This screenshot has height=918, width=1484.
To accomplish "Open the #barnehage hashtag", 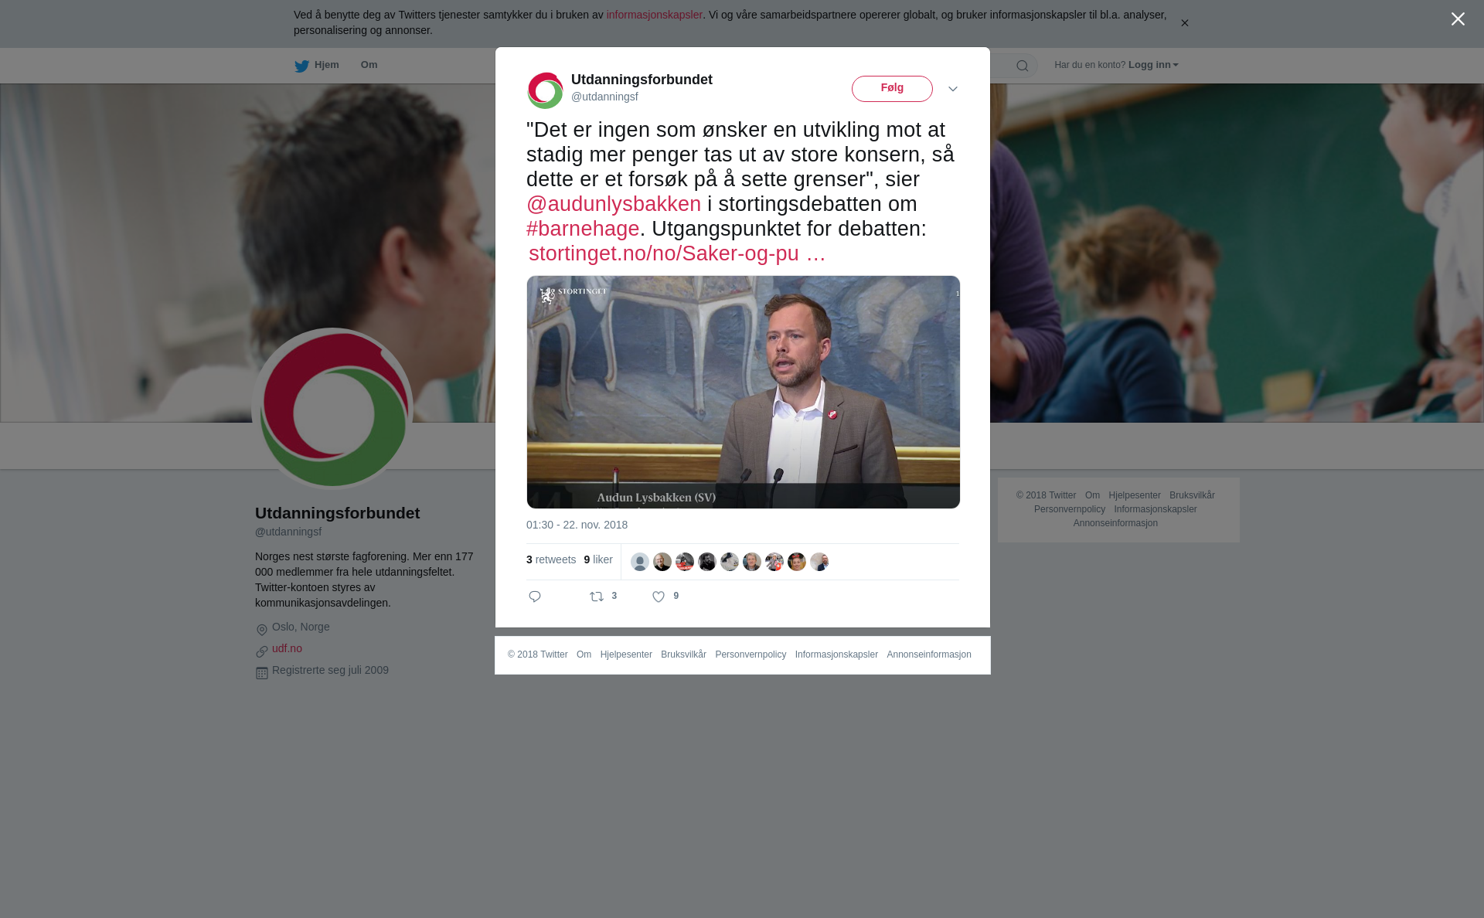I will (x=583, y=229).
